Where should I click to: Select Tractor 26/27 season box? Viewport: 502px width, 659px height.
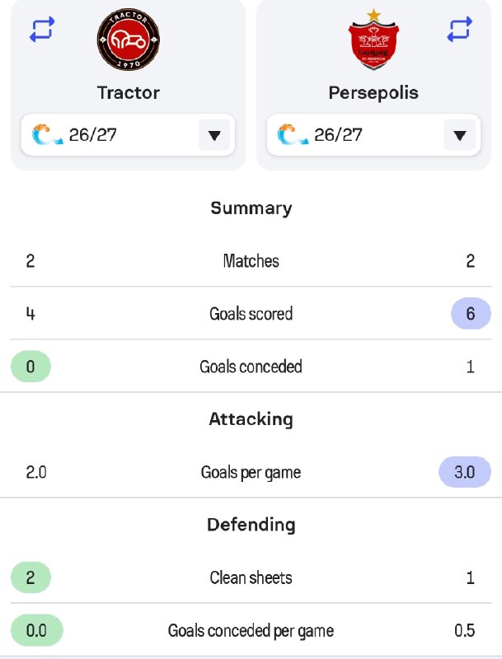(128, 135)
